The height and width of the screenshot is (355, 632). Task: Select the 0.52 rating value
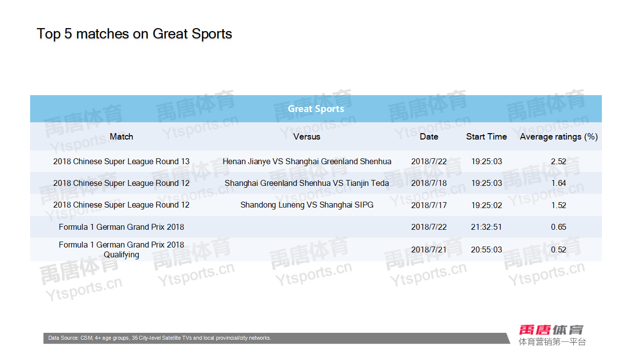click(x=558, y=250)
